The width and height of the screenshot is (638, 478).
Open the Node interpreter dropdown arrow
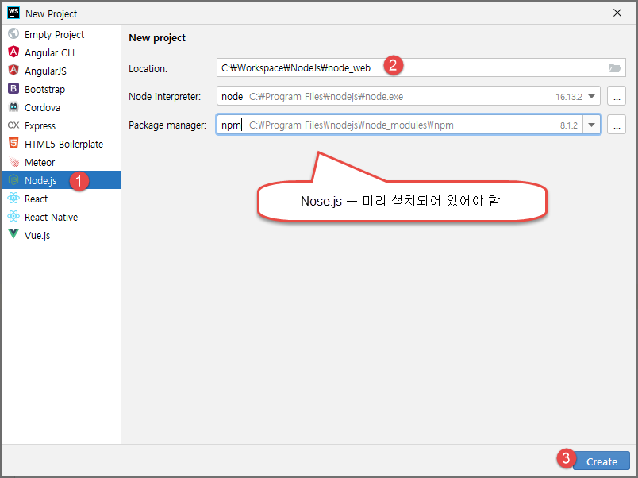(x=592, y=97)
